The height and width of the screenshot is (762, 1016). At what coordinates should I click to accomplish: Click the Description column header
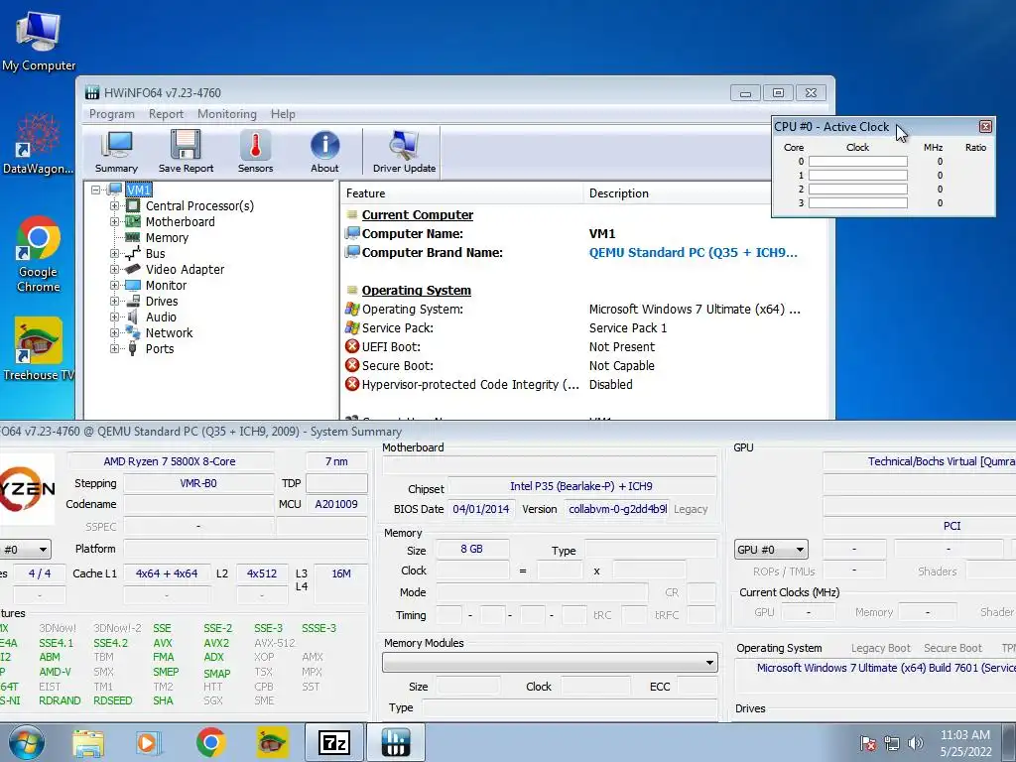pyautogui.click(x=677, y=193)
